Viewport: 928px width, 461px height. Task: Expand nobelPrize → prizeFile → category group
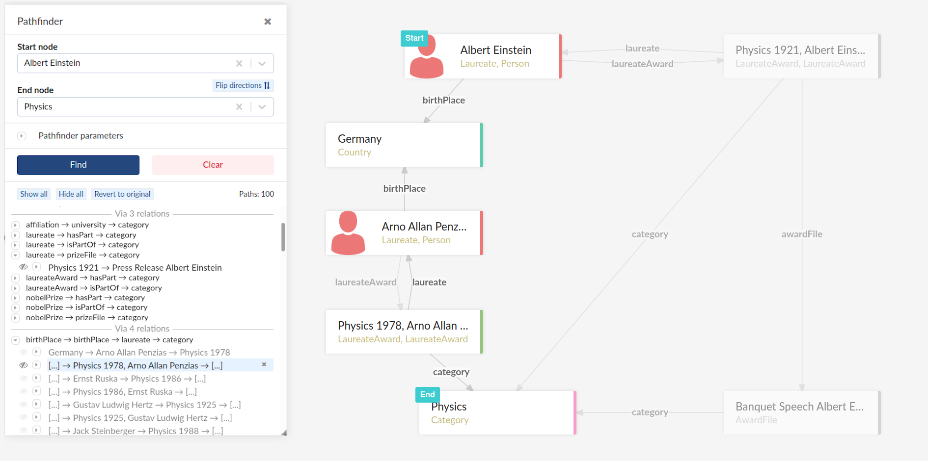16,318
